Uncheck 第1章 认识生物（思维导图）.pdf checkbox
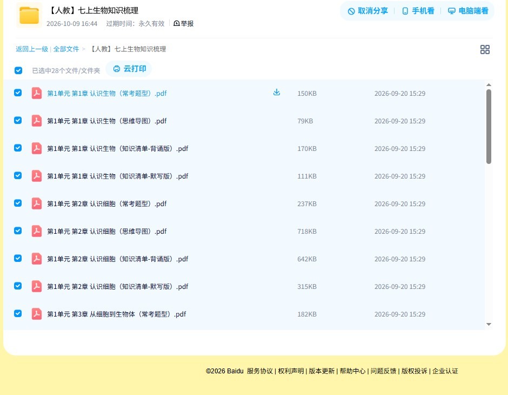 (18, 120)
